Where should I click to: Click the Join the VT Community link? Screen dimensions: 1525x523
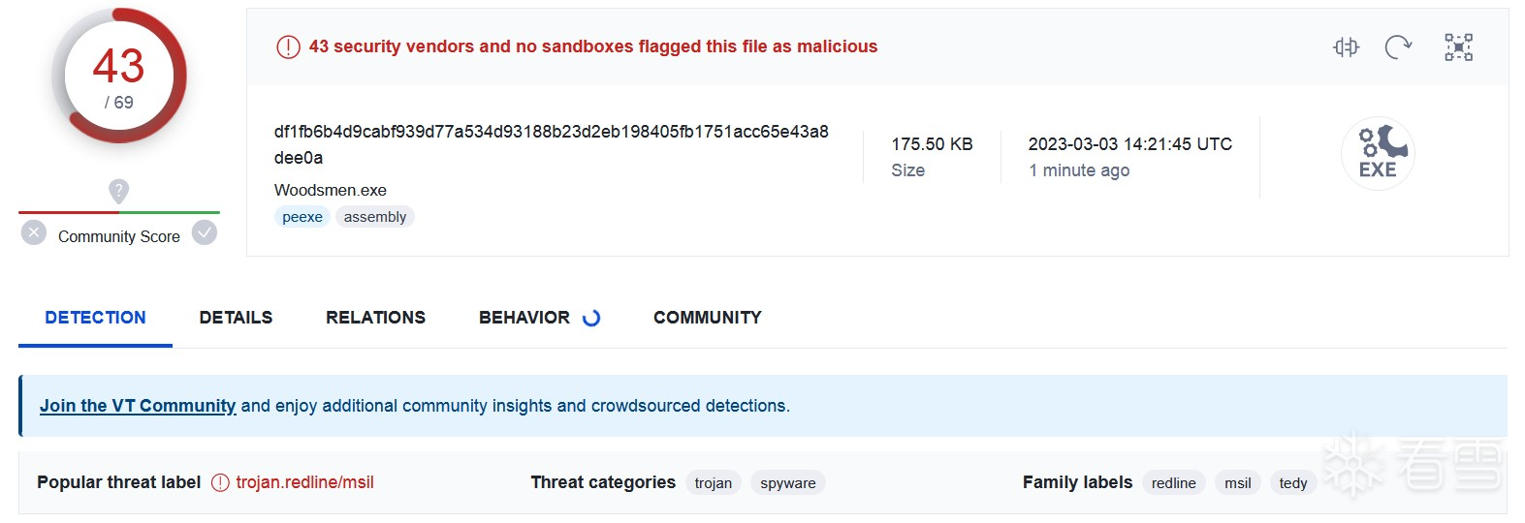pos(138,406)
